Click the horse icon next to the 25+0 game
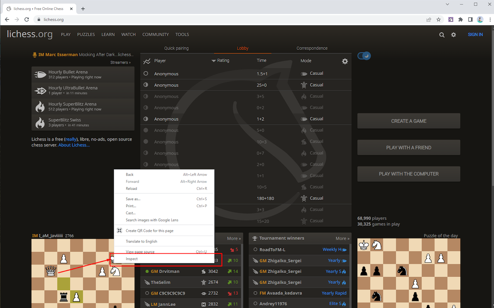The image size is (494, 308). tap(303, 85)
